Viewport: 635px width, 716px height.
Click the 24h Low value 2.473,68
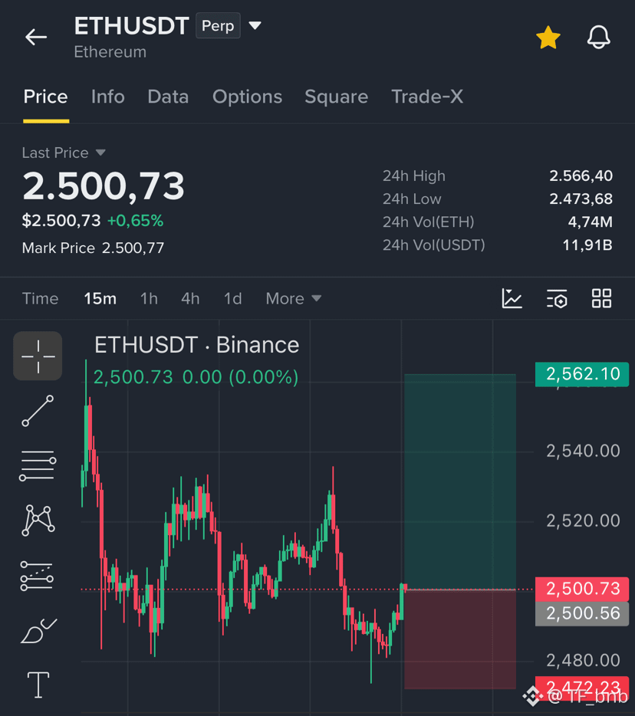click(x=581, y=199)
